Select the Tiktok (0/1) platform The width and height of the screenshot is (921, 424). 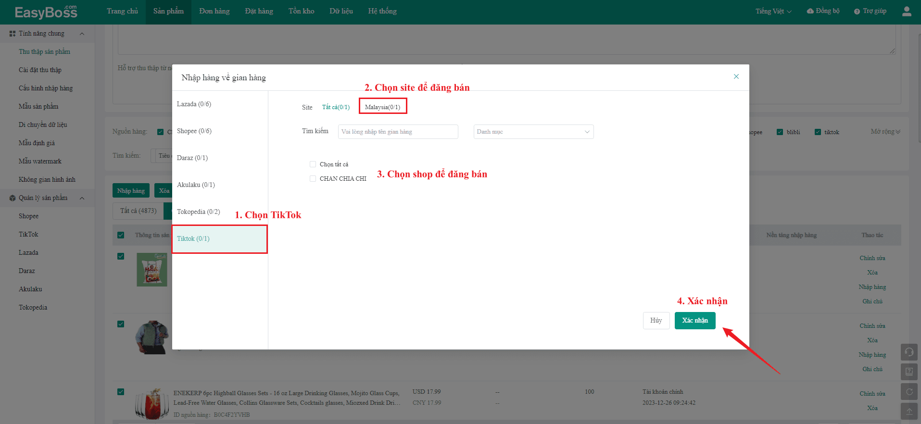219,239
